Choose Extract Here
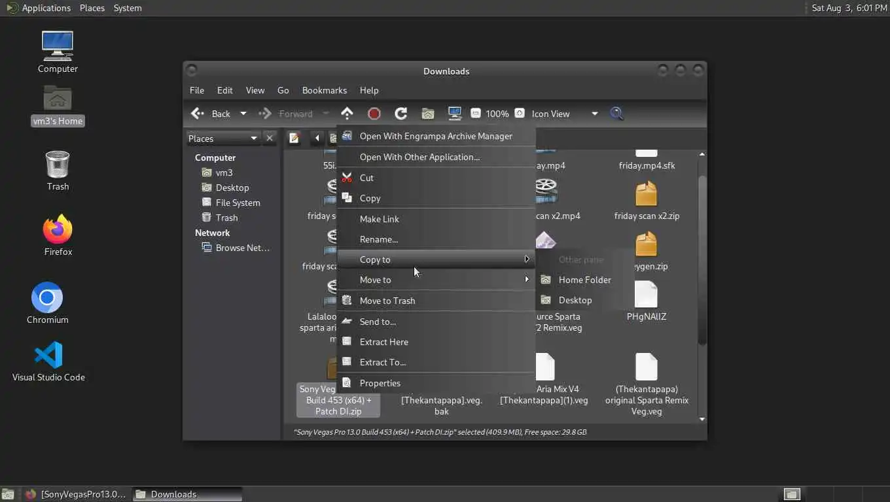The image size is (890, 502). 436,342
